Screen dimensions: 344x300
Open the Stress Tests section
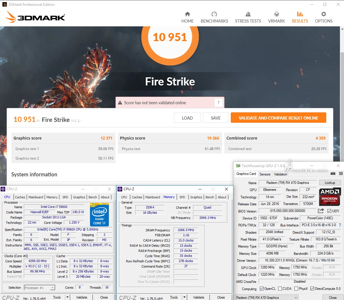tap(248, 17)
